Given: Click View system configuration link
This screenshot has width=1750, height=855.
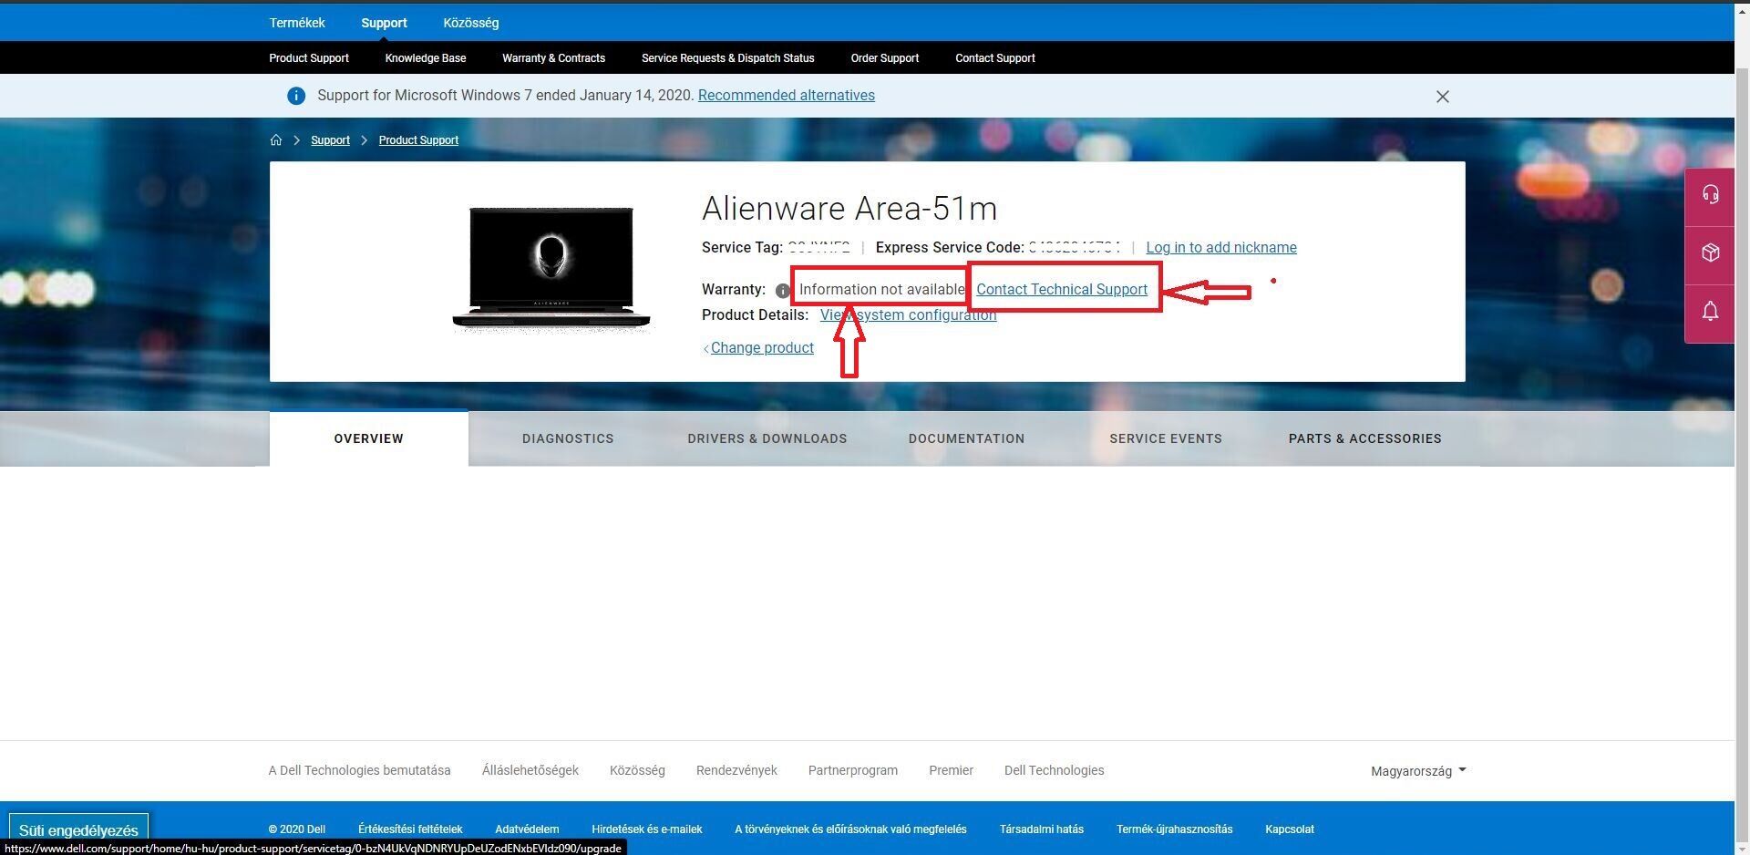Looking at the screenshot, I should [x=908, y=315].
